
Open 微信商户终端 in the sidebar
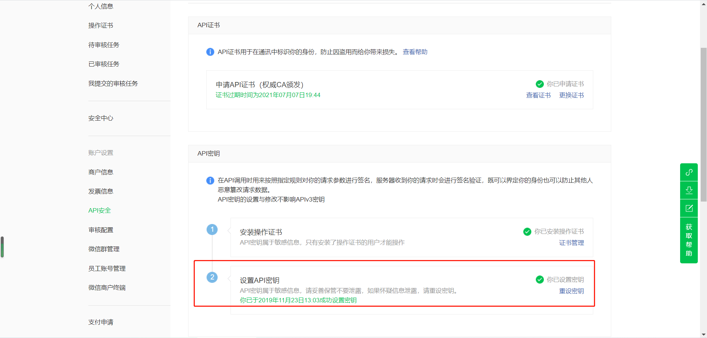click(107, 288)
